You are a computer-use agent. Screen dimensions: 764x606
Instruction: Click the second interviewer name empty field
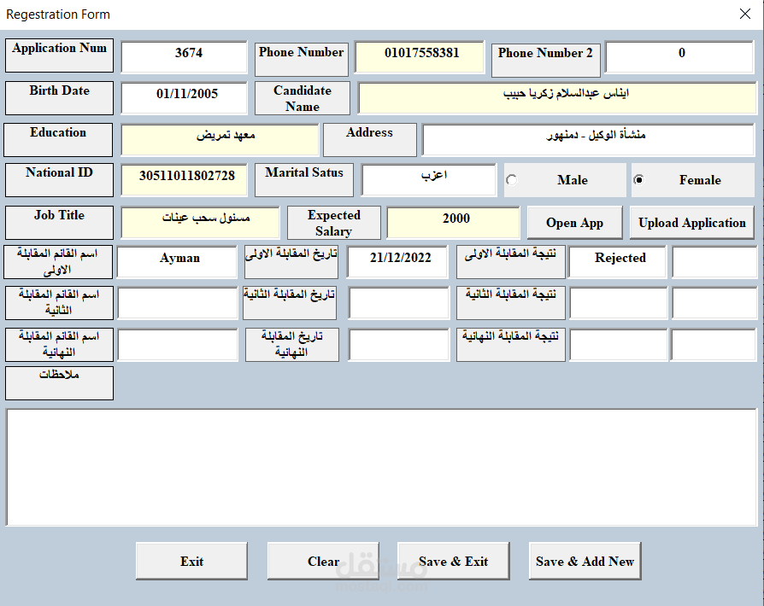178,303
